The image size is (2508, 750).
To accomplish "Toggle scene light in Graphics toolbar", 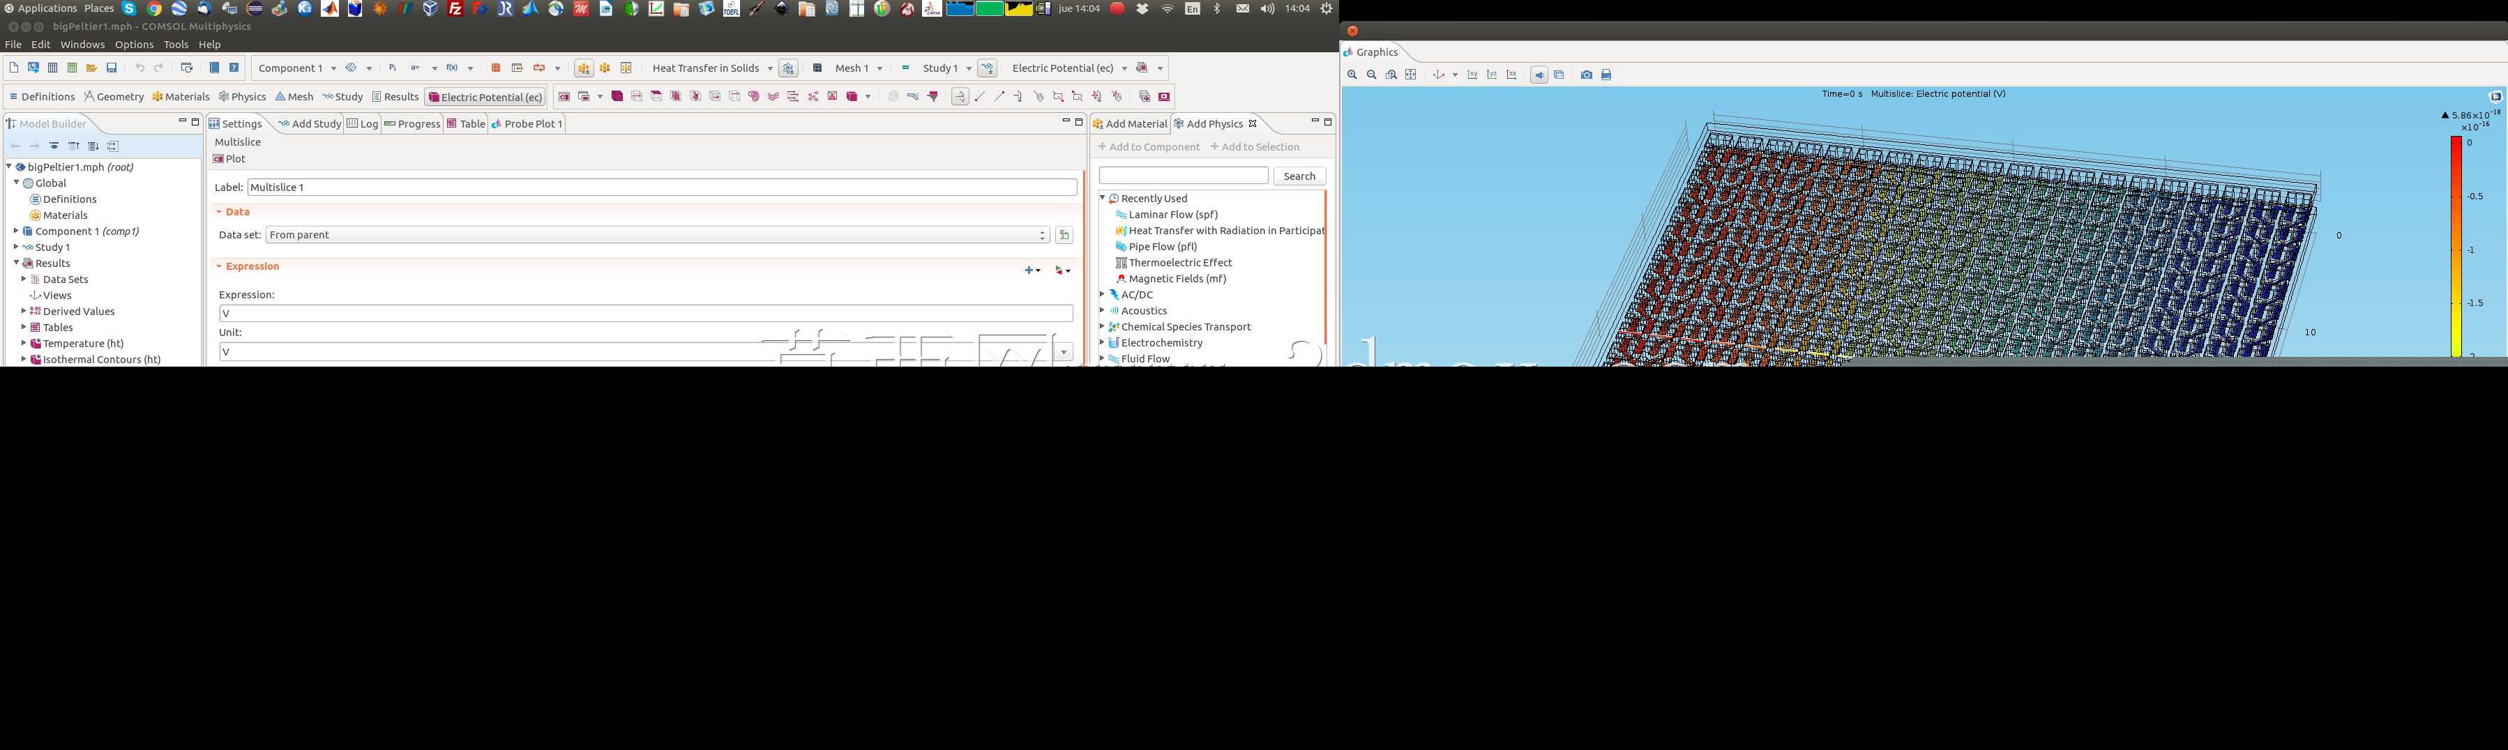I will coord(1539,75).
